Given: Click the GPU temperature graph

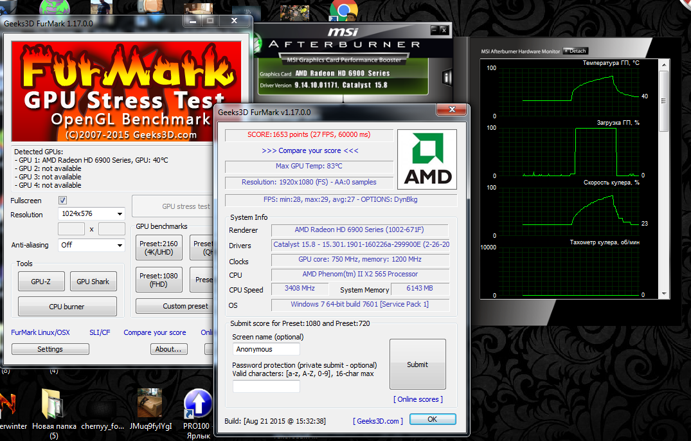Looking at the screenshot, I should (569, 92).
